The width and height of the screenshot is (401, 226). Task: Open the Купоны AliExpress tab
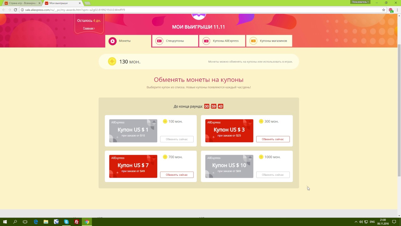(x=222, y=41)
